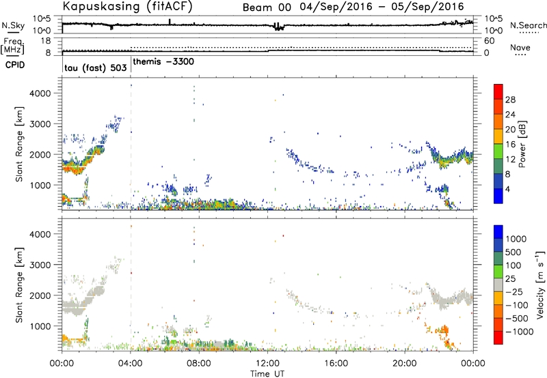This screenshot has width=547, height=378.
Task: Click the 'themis -3300' CPID text
Action: pyautogui.click(x=163, y=61)
